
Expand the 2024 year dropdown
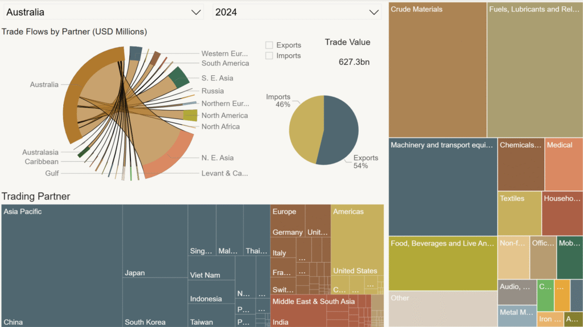296,12
